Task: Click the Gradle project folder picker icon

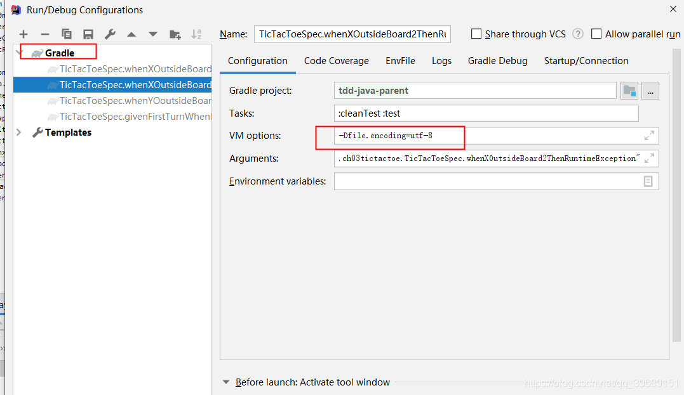Action: [629, 90]
